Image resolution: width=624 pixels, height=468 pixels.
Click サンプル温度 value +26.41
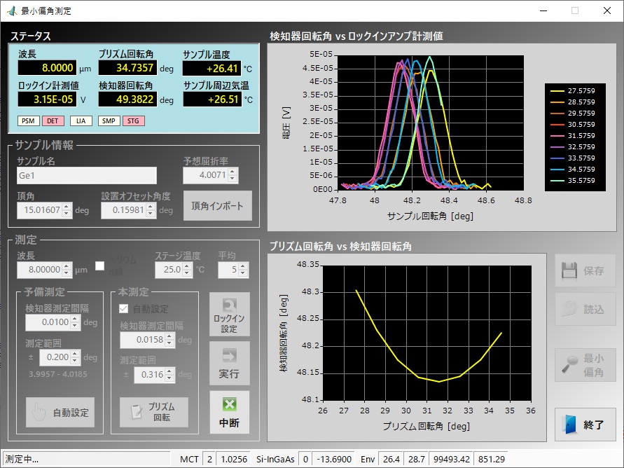pyautogui.click(x=212, y=69)
